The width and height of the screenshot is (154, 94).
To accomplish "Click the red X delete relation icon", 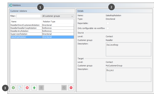I will click(x=27, y=88).
